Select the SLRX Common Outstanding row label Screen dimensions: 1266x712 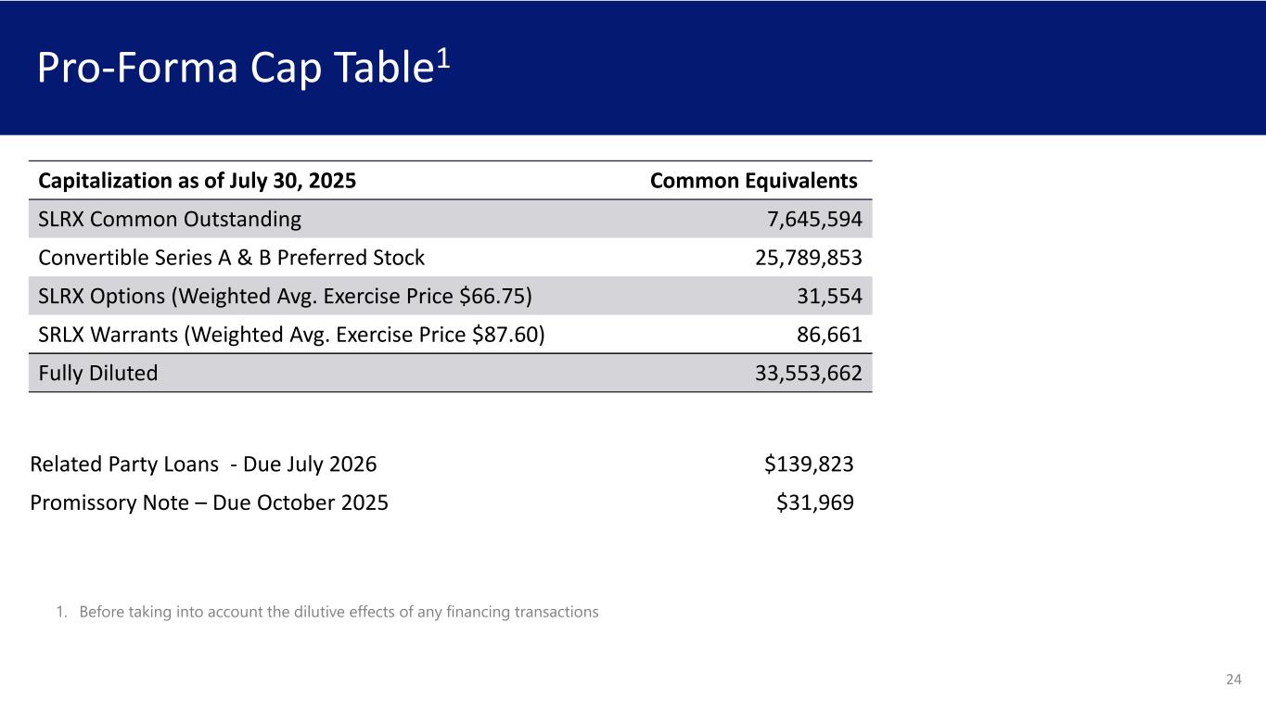tap(170, 220)
